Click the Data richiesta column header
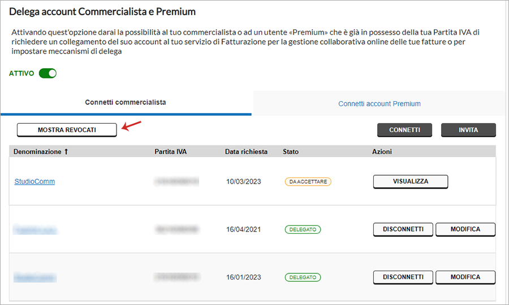Image resolution: width=509 pixels, height=305 pixels. point(247,152)
